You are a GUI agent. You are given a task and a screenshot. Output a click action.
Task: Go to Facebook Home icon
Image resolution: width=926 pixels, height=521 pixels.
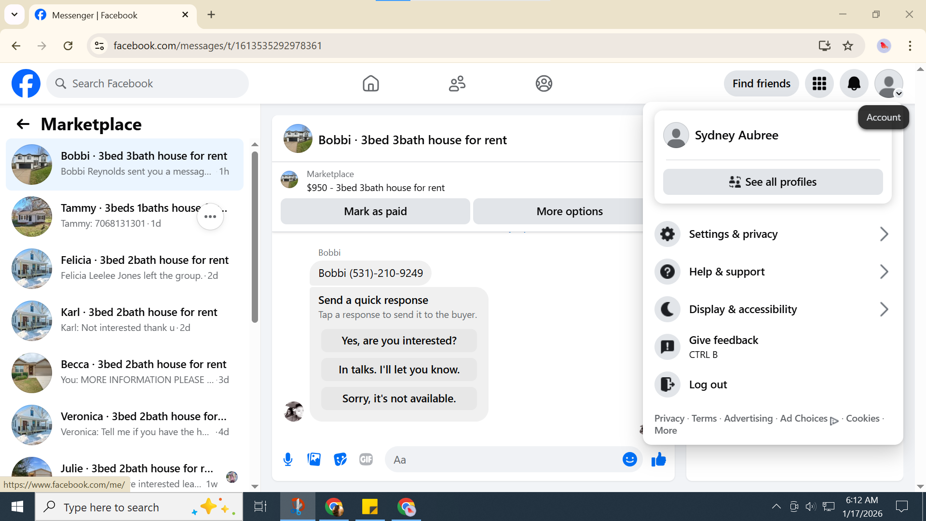tap(370, 83)
